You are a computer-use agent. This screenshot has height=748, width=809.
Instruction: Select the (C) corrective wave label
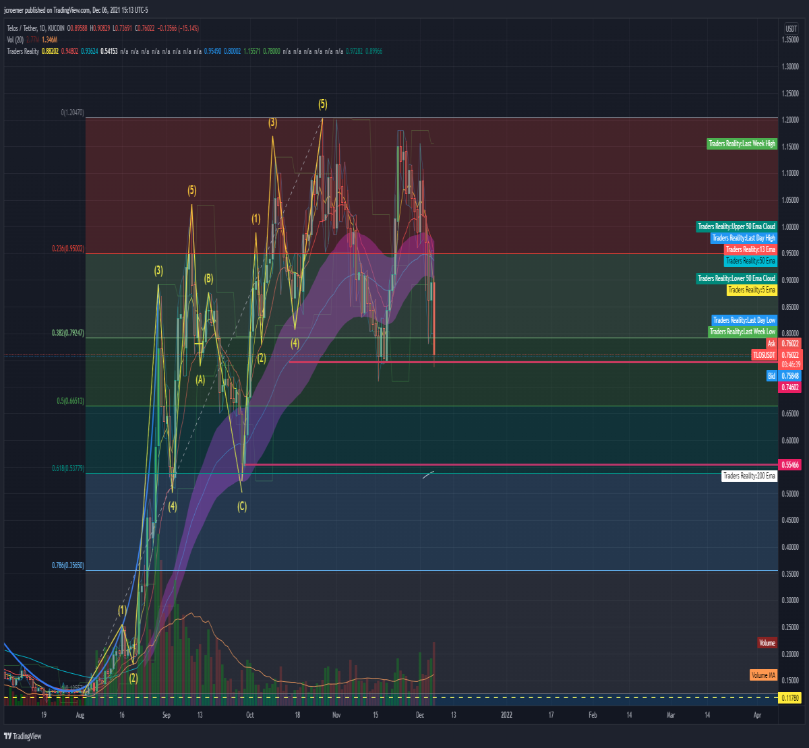coord(242,506)
